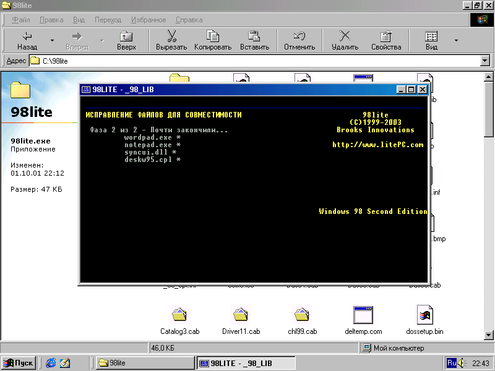Click the up arrow of the file scrollbar
Viewport: 495px width, 371px height.
(488, 77)
